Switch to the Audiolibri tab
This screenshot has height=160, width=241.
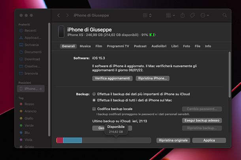159,46
